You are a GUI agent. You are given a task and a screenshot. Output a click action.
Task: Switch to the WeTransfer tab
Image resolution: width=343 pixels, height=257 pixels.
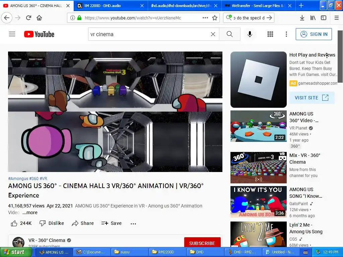(x=258, y=6)
